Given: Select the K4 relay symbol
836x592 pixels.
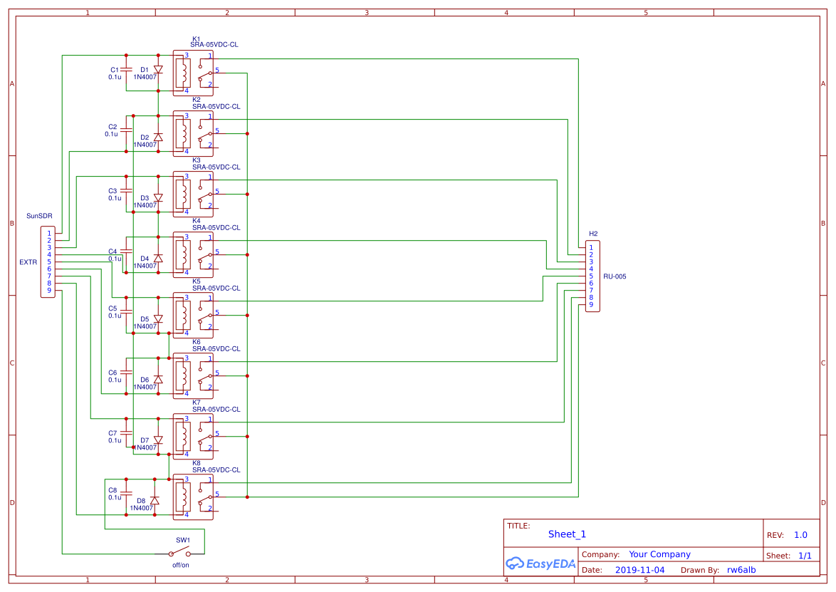Looking at the screenshot, I should (194, 254).
